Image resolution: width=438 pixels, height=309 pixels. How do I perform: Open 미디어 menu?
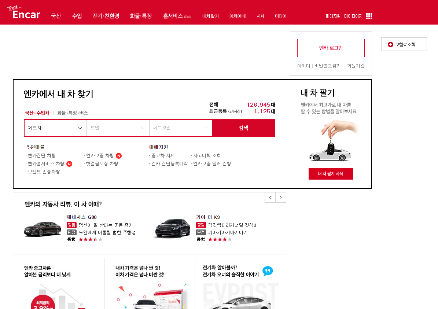[x=281, y=16]
